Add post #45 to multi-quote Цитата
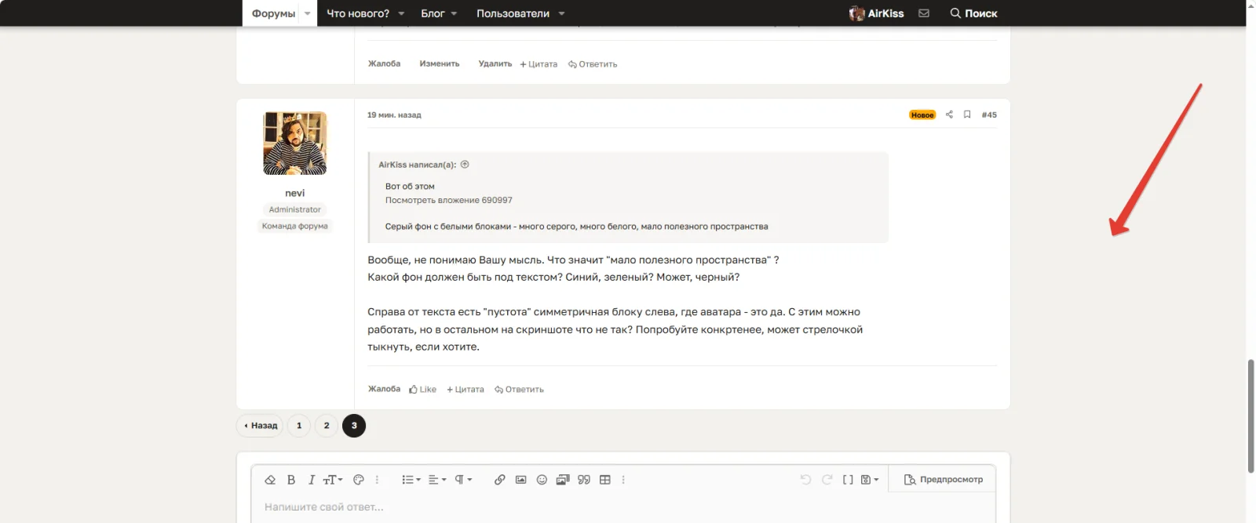1256x523 pixels. pyautogui.click(x=466, y=390)
